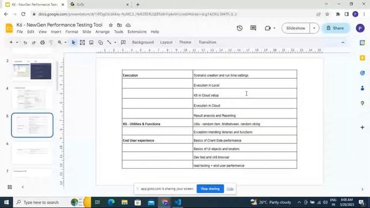Viewport: 370px width, 208px height.
Task: Select slide 6 thumbnail
Action: coord(32,153)
